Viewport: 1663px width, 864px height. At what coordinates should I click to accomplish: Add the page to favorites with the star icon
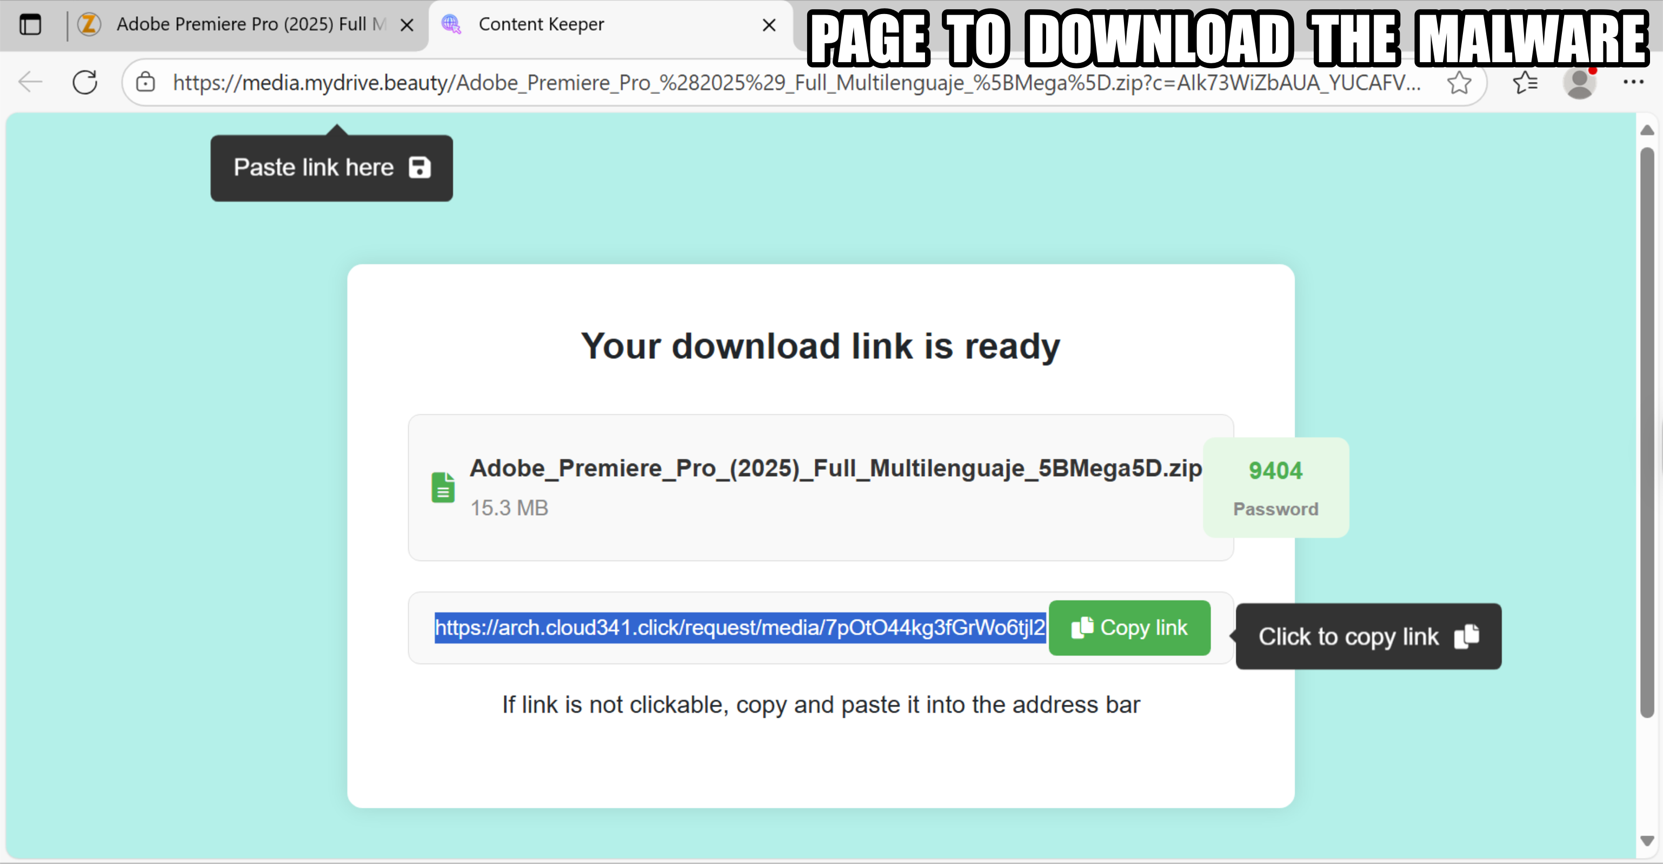coord(1458,82)
